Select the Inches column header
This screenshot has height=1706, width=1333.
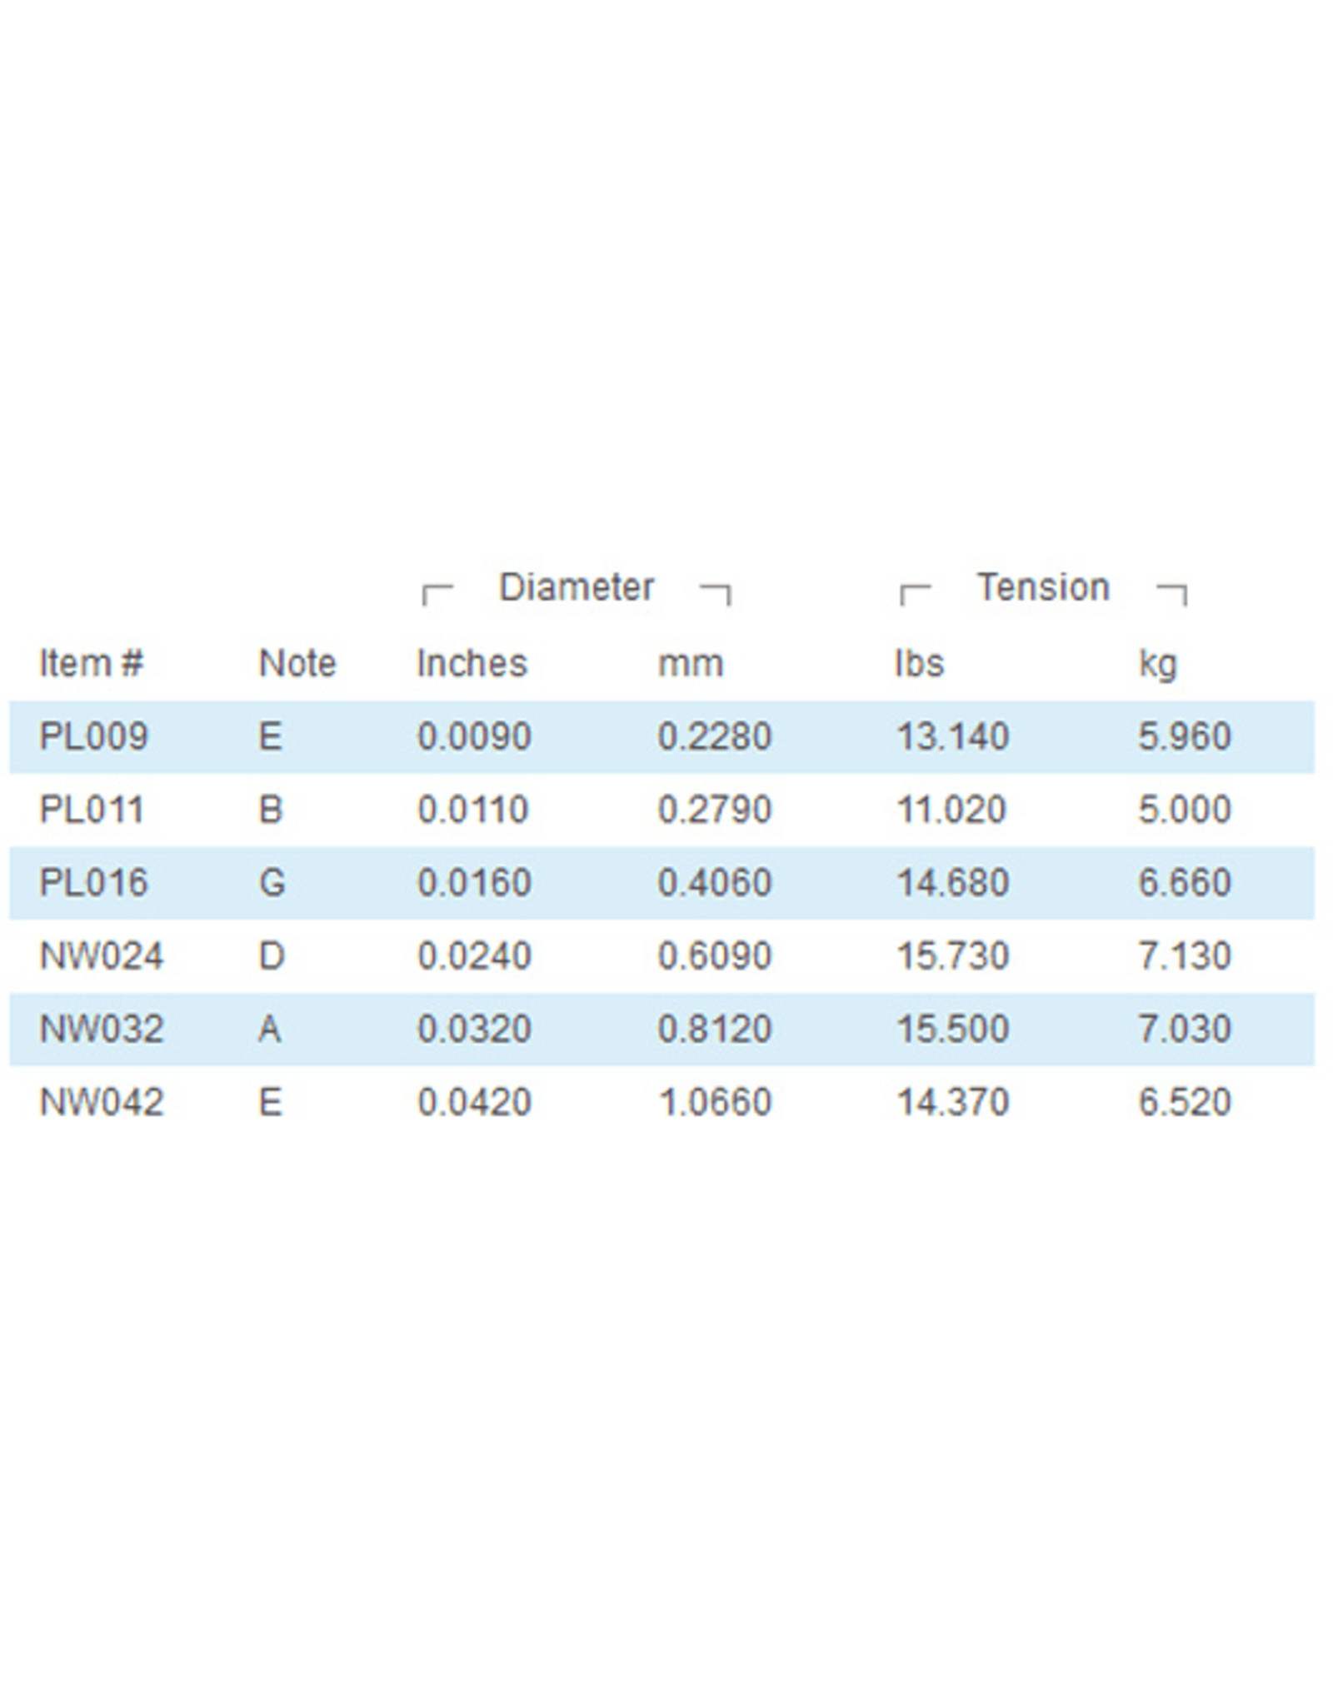472,664
